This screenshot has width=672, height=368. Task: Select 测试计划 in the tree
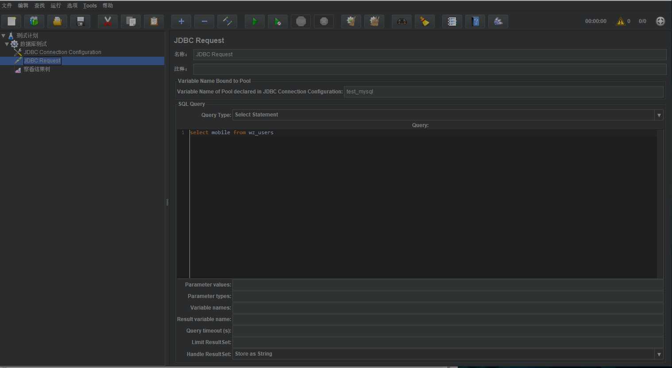pyautogui.click(x=27, y=35)
